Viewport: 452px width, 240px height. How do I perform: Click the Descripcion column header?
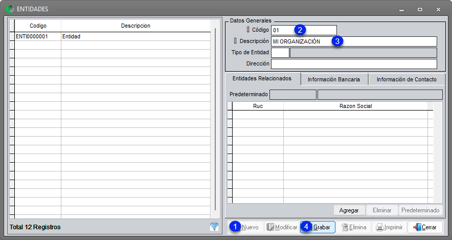(136, 26)
